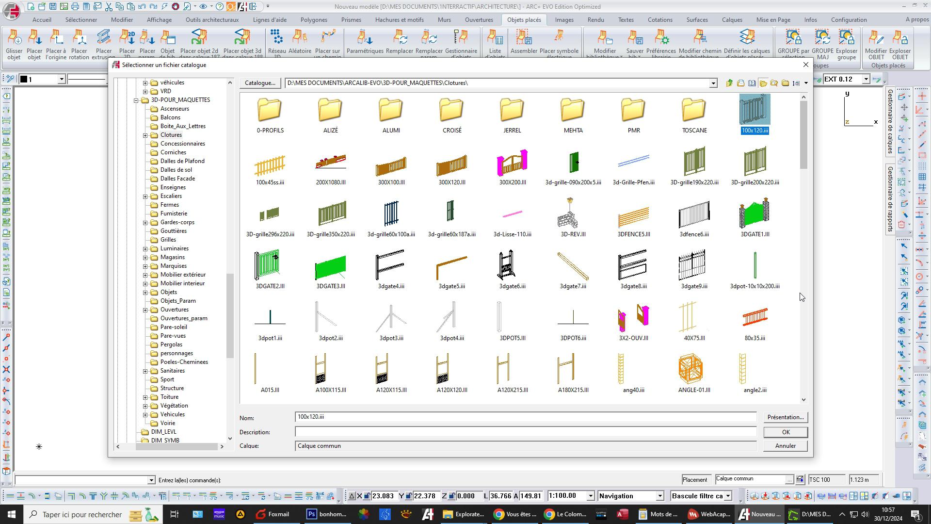This screenshot has width=931, height=524.
Task: Click the Présentation... button
Action: click(785, 417)
